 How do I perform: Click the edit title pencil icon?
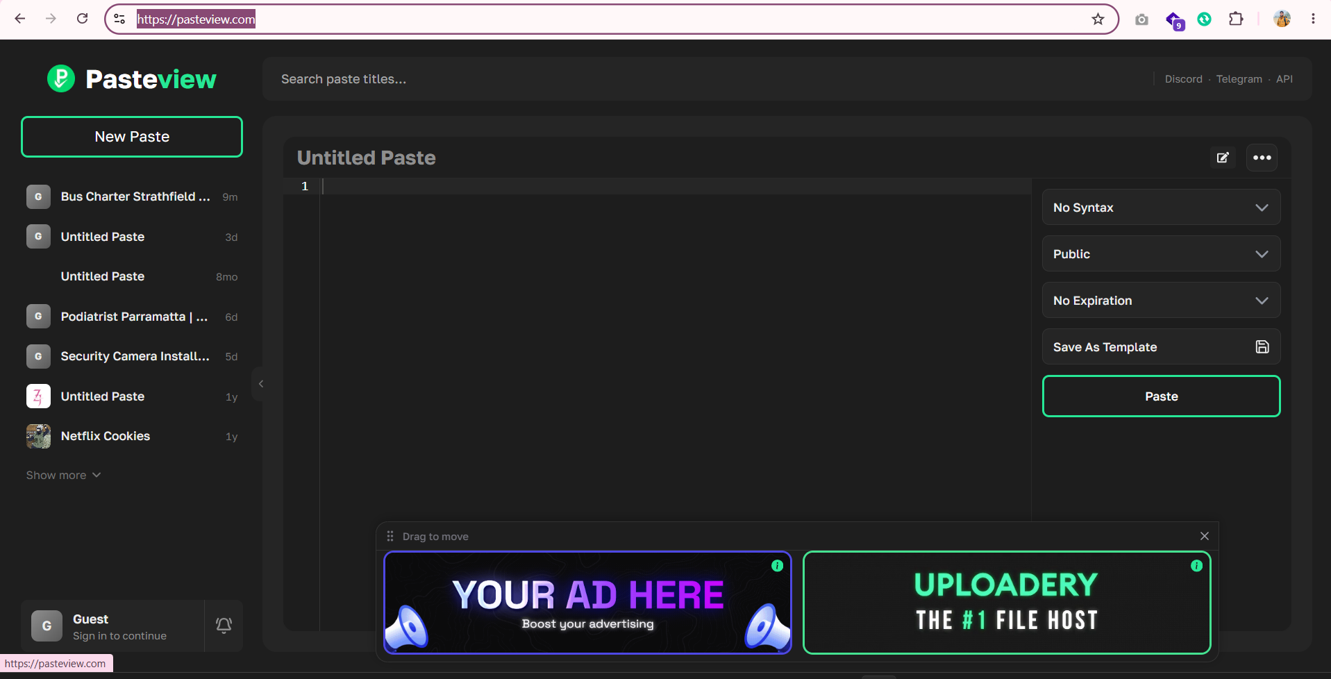tap(1223, 158)
